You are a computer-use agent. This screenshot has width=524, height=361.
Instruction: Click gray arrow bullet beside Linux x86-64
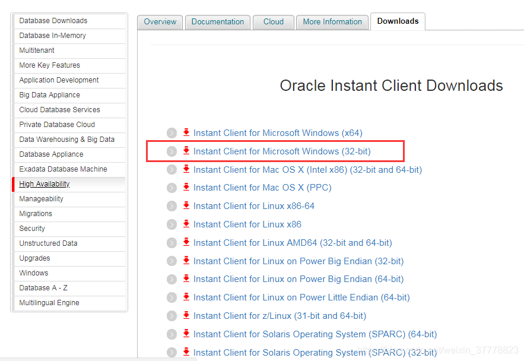pos(172,206)
